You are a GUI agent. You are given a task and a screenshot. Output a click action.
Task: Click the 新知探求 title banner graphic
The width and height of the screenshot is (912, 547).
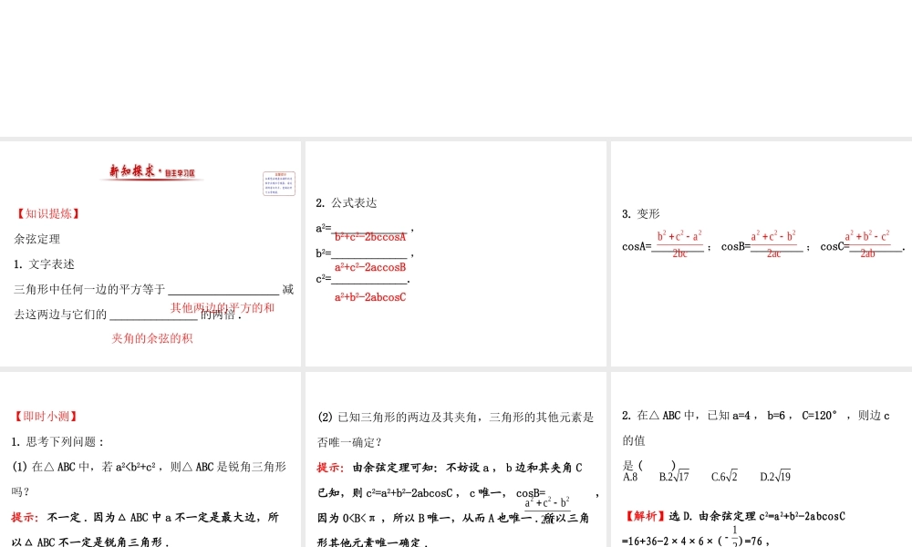[152, 171]
